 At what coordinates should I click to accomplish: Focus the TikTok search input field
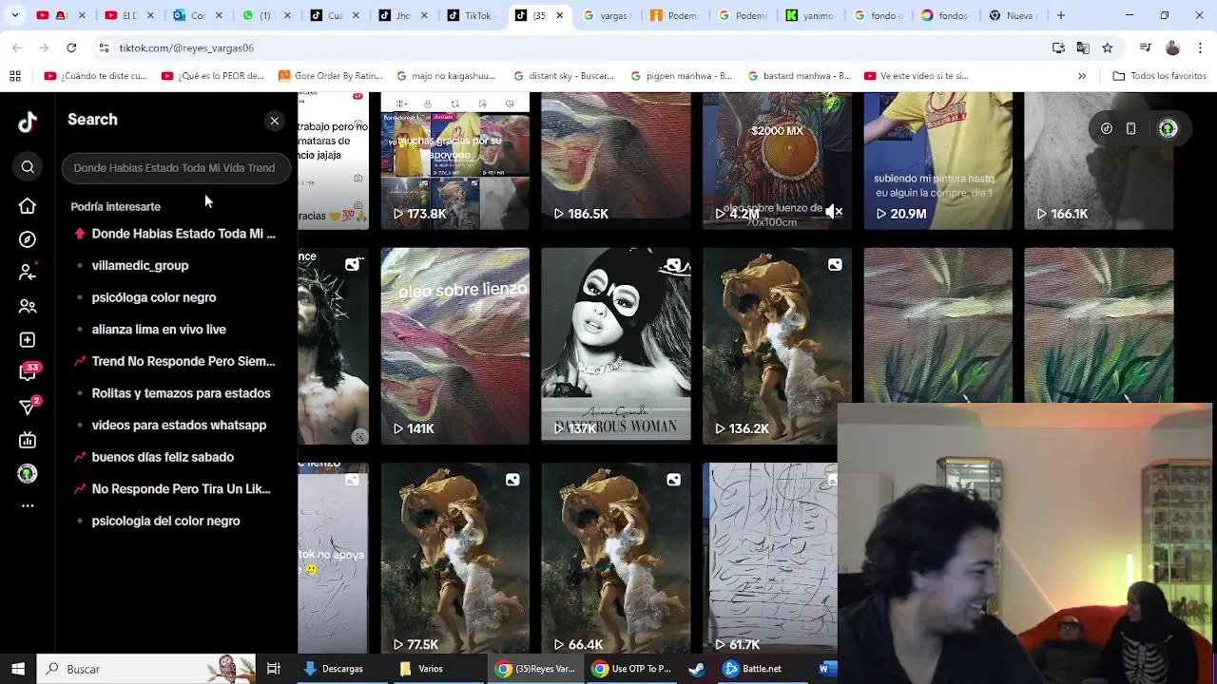click(x=176, y=167)
